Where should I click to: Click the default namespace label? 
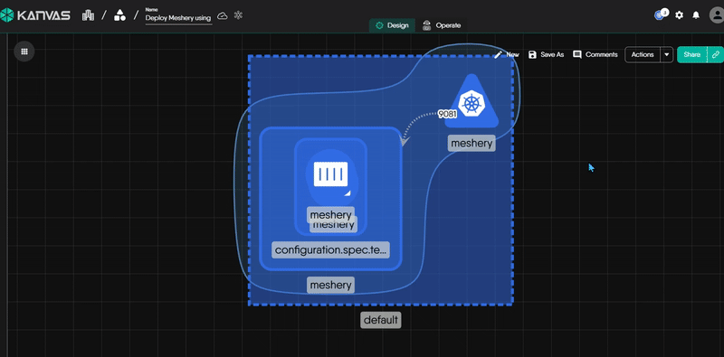point(381,320)
